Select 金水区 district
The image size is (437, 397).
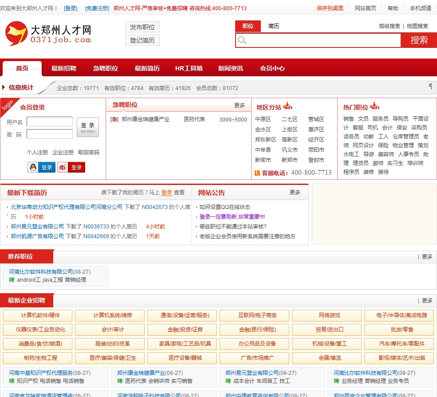(263, 130)
